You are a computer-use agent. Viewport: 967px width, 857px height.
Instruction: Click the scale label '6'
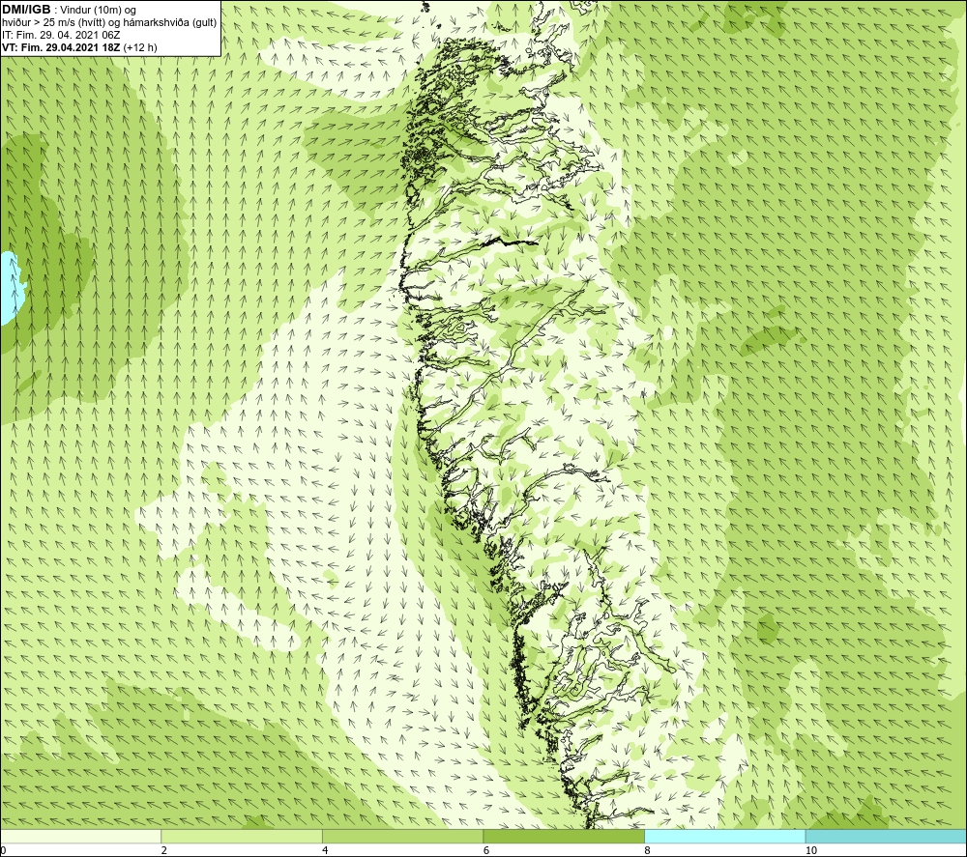[x=486, y=850]
